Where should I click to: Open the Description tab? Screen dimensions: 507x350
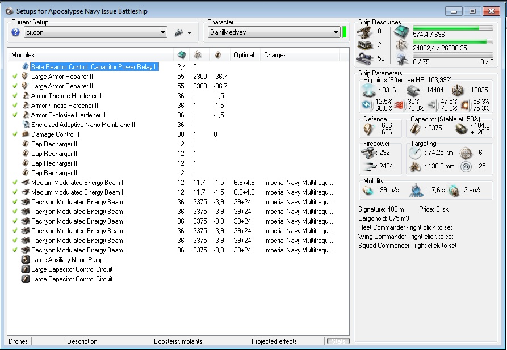pyautogui.click(x=82, y=341)
